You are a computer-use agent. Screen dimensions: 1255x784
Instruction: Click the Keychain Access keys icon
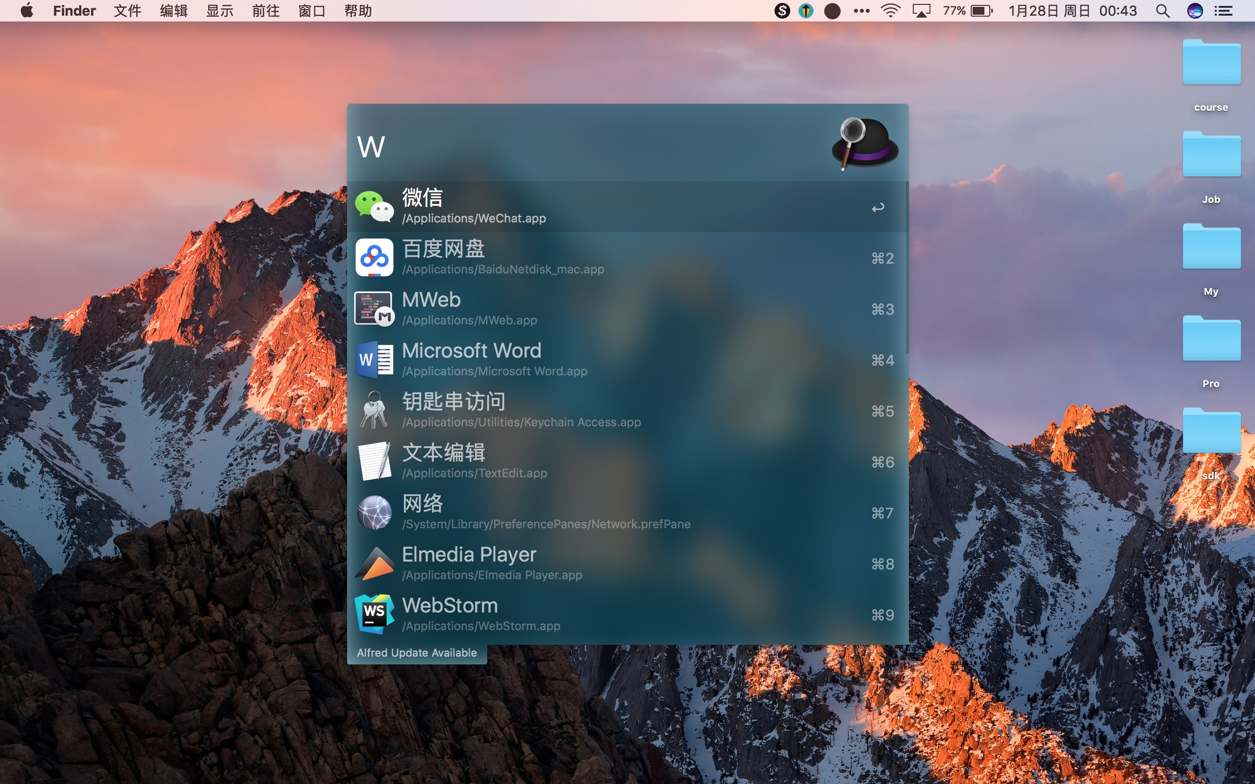[x=374, y=410]
